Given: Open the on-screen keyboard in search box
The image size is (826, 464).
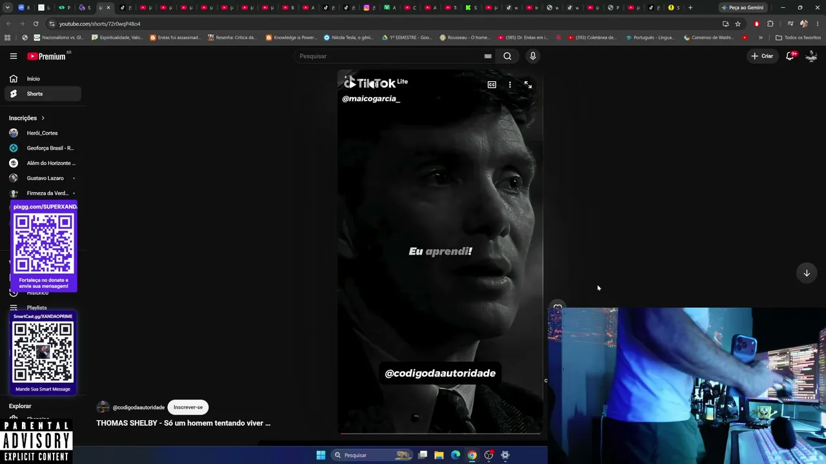Looking at the screenshot, I should coord(488,56).
